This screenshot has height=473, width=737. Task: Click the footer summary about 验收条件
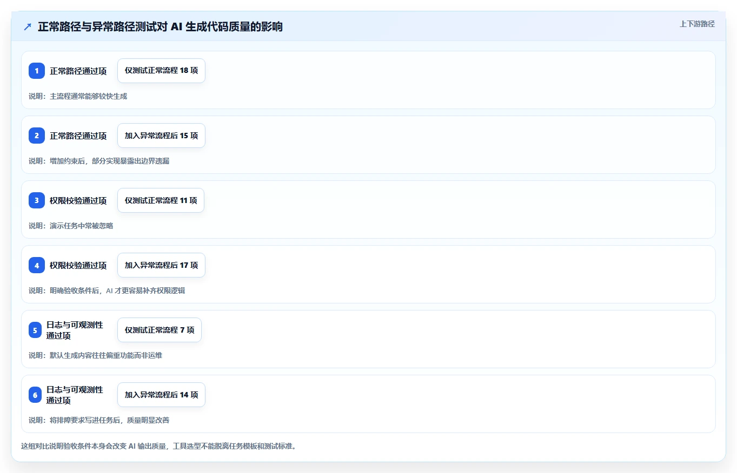click(x=158, y=447)
